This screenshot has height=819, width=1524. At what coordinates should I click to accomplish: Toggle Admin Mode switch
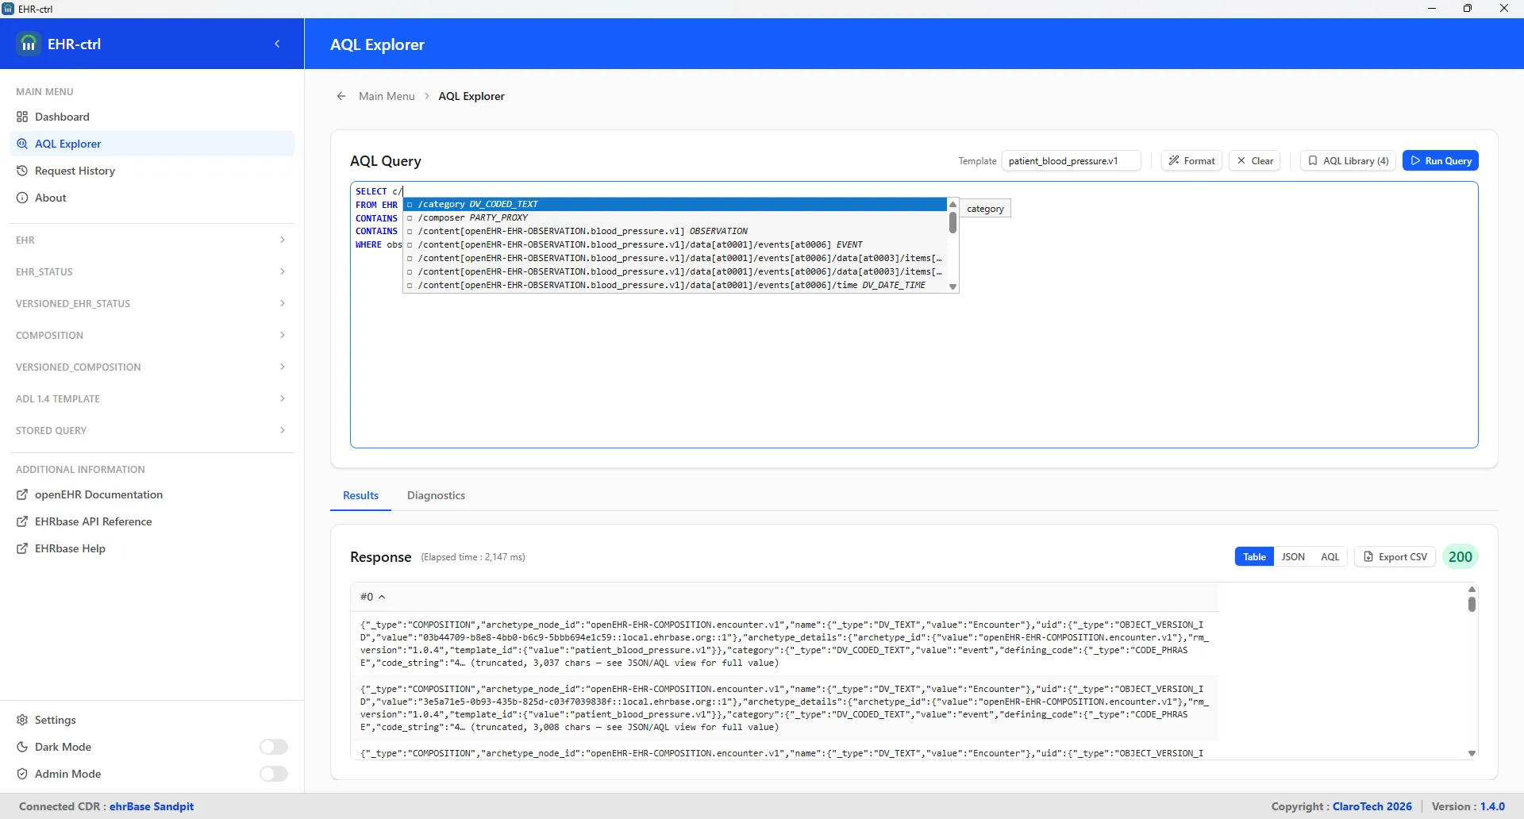pos(274,774)
